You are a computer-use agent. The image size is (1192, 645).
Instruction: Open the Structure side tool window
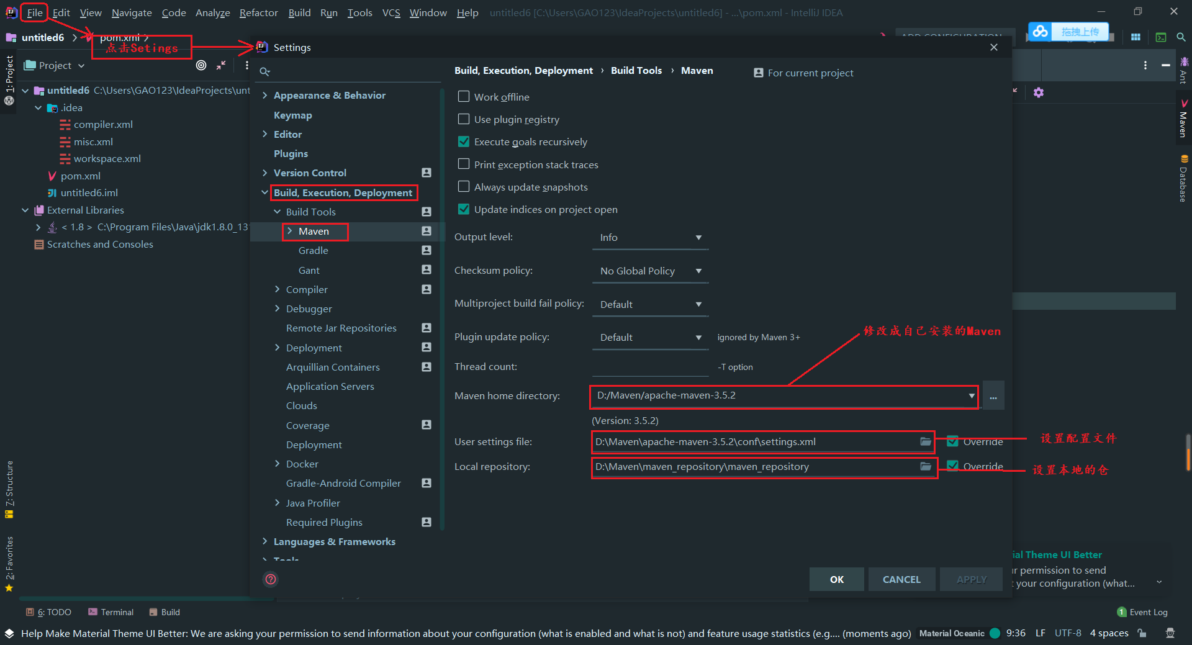click(x=9, y=489)
